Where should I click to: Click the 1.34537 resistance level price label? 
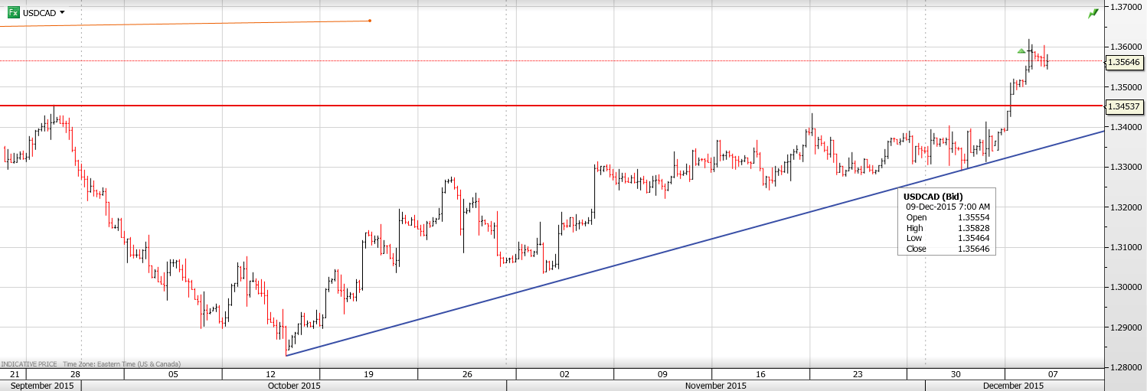click(1124, 106)
